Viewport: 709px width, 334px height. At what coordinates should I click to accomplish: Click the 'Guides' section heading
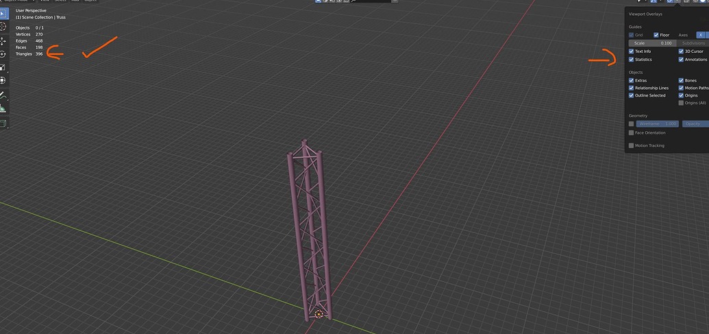click(635, 27)
